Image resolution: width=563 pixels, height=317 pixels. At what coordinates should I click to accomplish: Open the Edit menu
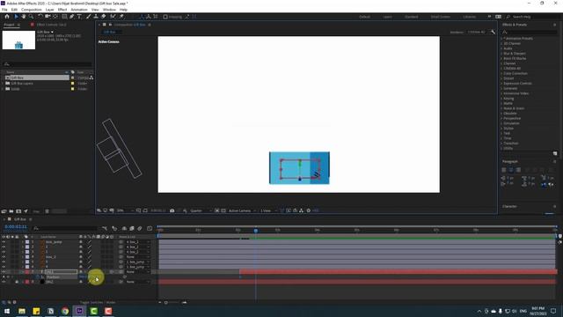(14, 10)
